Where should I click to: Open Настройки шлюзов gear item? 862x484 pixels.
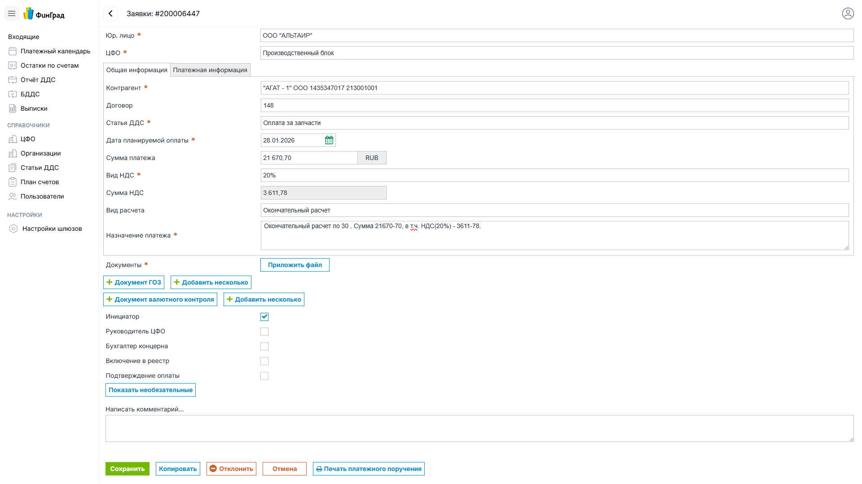(x=52, y=229)
